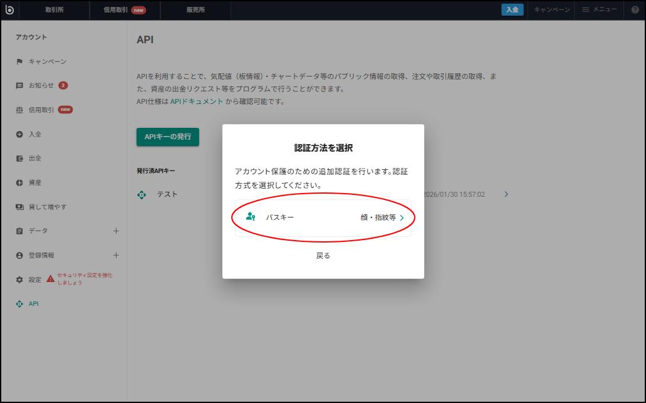Click the blue 入金 header button

tap(513, 9)
